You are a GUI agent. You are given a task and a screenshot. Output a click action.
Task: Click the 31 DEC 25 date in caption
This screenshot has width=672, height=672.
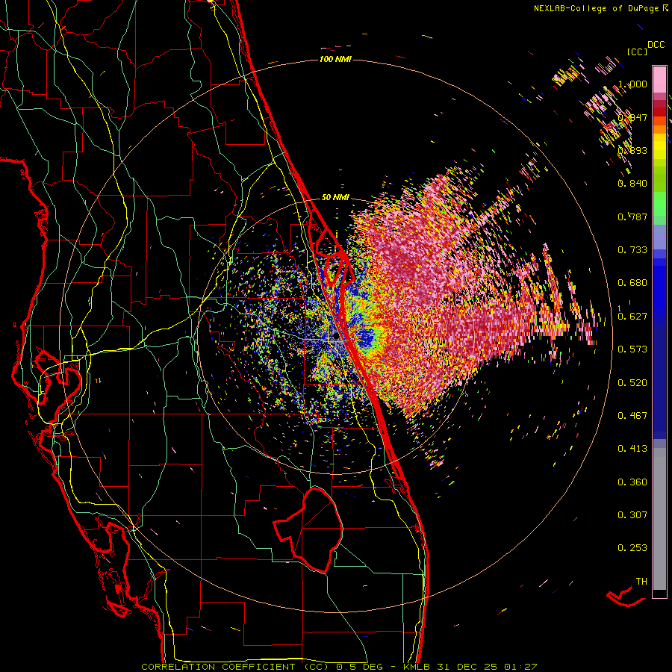(x=467, y=667)
